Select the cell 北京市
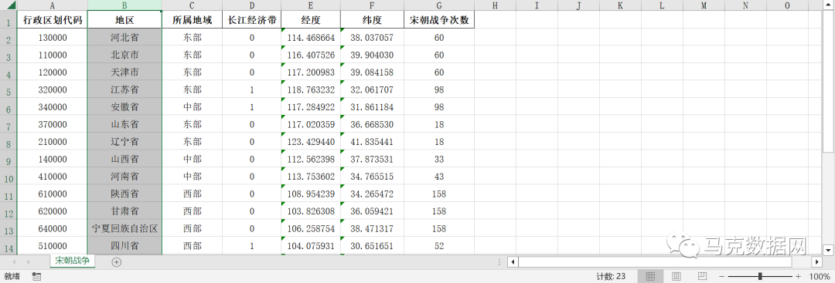The width and height of the screenshot is (835, 283). click(x=124, y=55)
